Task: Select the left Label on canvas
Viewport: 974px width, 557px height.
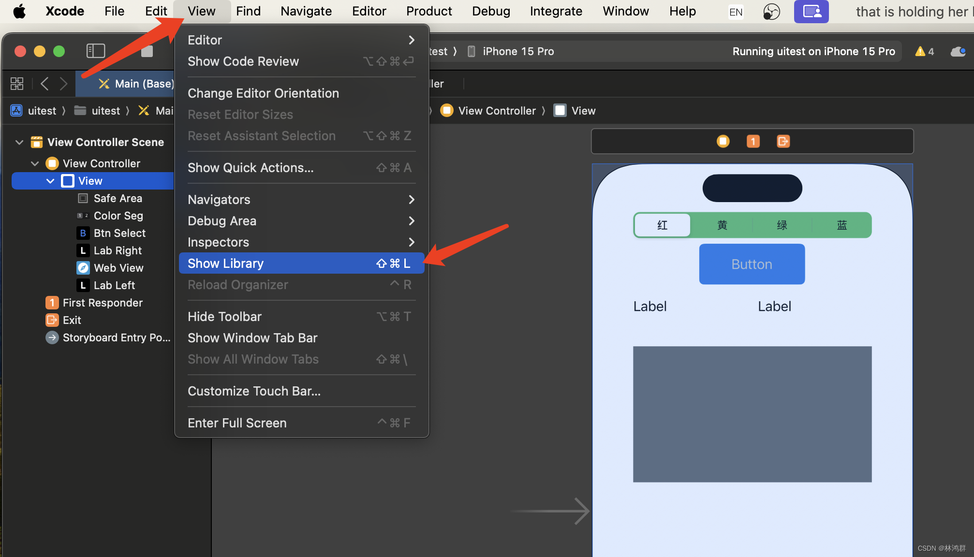Action: click(650, 306)
